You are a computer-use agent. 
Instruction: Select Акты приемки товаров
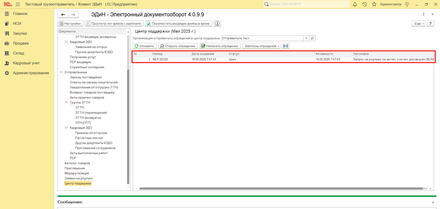(x=87, y=97)
